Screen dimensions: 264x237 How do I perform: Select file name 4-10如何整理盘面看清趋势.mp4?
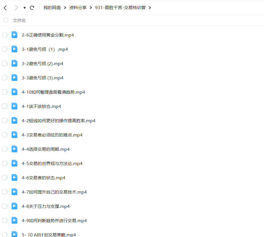point(53,92)
